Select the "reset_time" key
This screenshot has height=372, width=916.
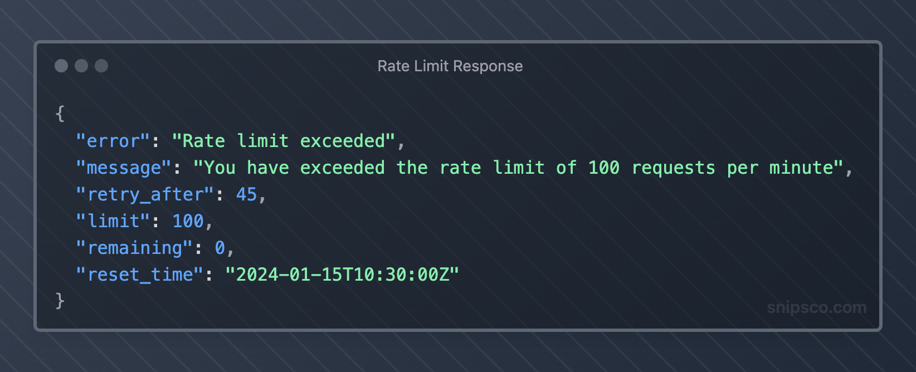point(140,275)
